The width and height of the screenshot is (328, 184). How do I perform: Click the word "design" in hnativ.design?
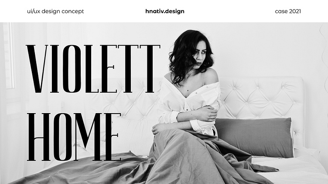174,11
